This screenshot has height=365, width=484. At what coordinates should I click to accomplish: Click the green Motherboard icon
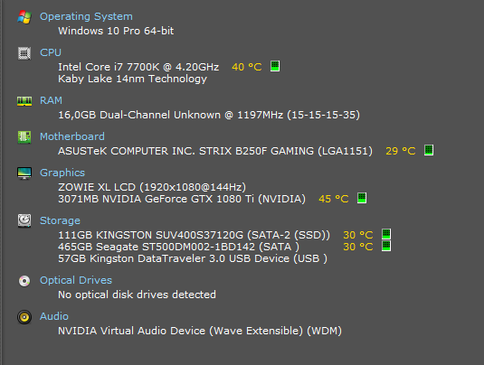click(x=24, y=137)
